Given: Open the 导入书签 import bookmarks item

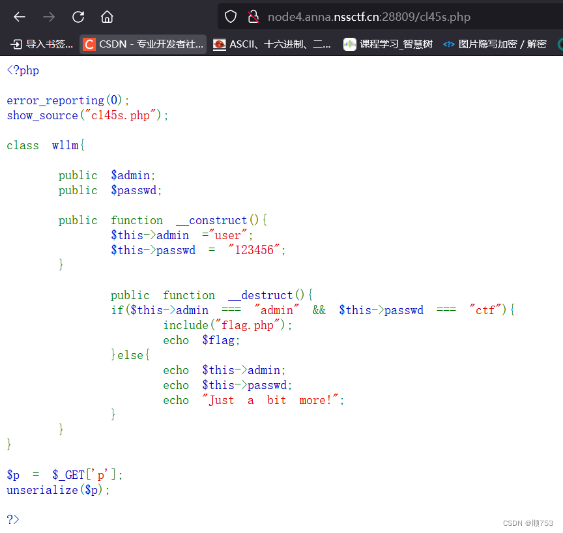Looking at the screenshot, I should pyautogui.click(x=41, y=44).
